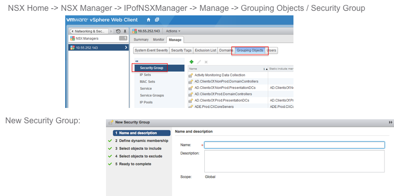Select Activity Monitoring Data Collection row text
394x196 pixels.
(x=220, y=75)
